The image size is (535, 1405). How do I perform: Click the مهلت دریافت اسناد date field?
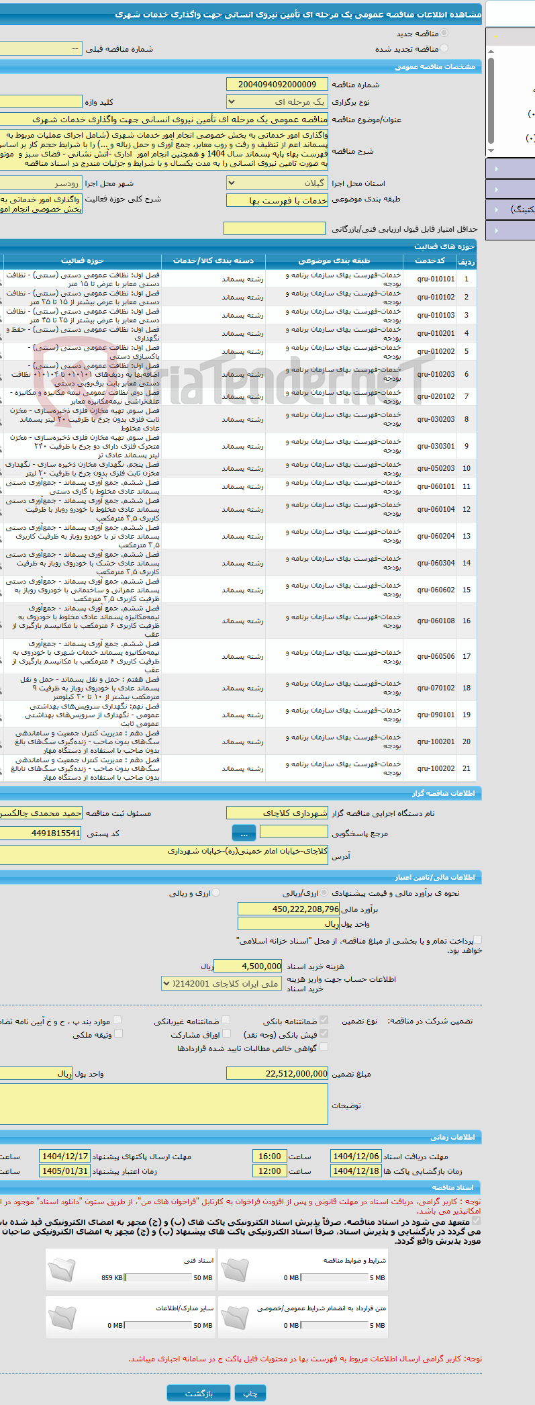356,1156
